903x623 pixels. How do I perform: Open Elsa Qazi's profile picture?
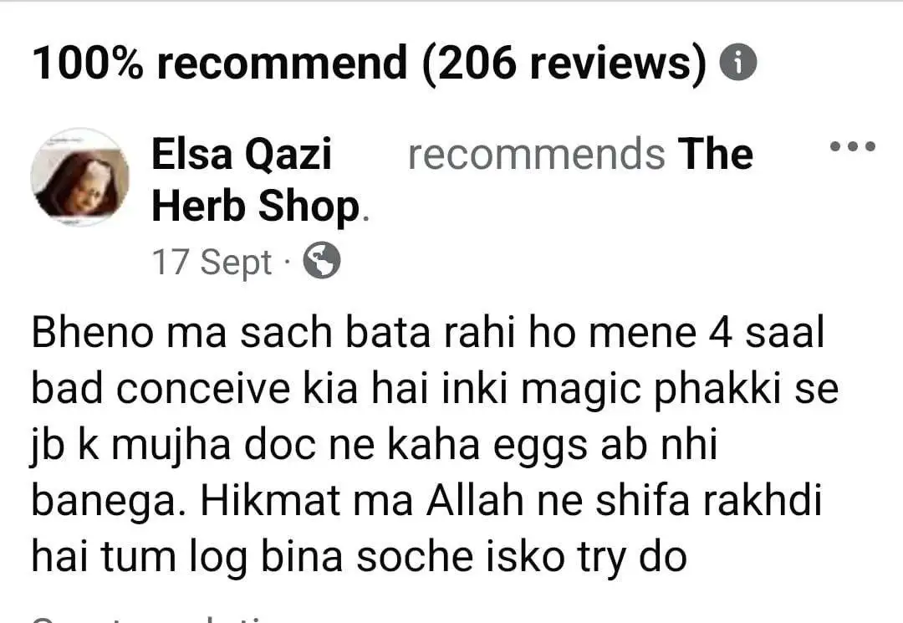(x=80, y=177)
